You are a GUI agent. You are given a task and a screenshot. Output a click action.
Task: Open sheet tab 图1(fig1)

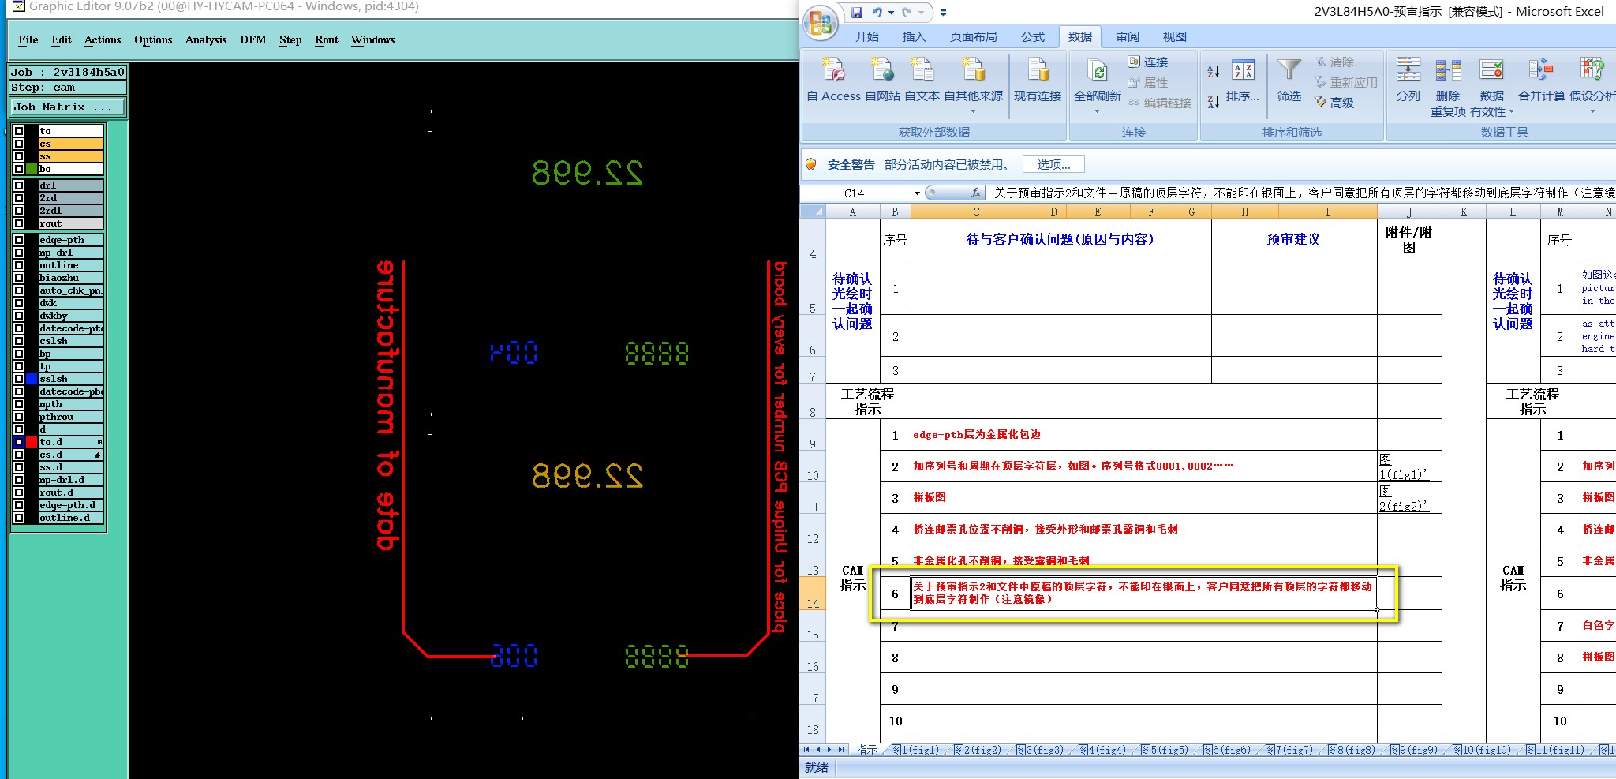pos(915,750)
